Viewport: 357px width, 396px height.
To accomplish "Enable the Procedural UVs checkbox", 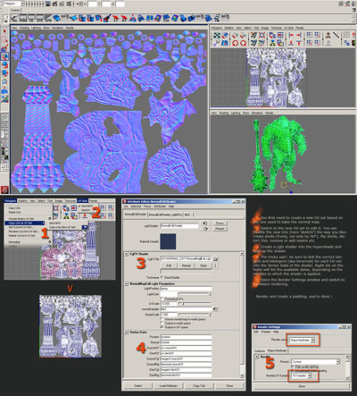I will click(x=162, y=299).
